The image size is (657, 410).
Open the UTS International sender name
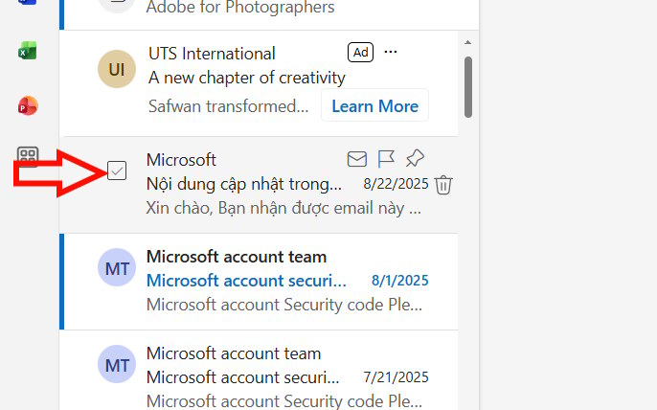pyautogui.click(x=212, y=54)
